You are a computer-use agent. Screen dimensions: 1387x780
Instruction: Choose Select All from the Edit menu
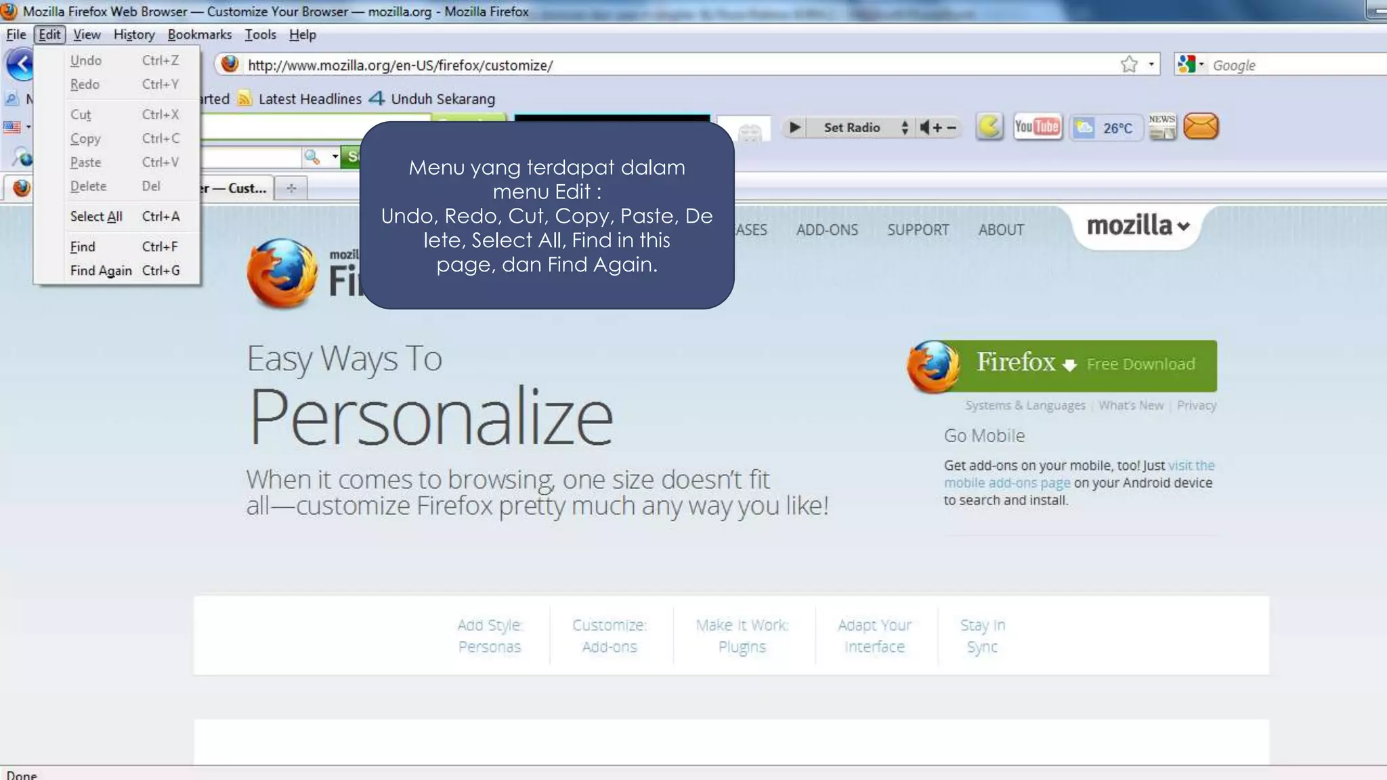[x=116, y=216]
